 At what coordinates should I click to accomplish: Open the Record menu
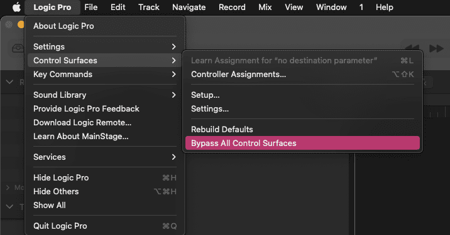coord(232,7)
